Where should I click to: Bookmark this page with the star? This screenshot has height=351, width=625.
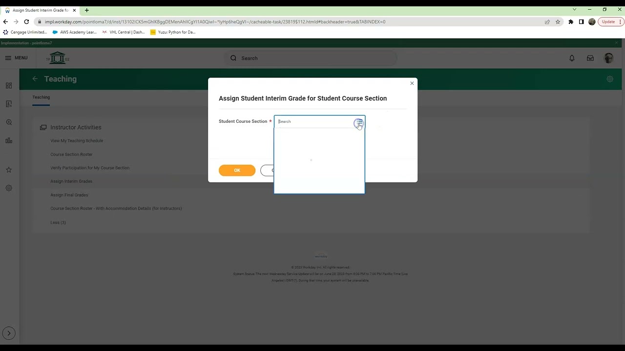coord(558,22)
